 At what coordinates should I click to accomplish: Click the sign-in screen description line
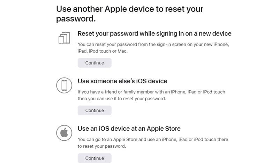pos(153,45)
